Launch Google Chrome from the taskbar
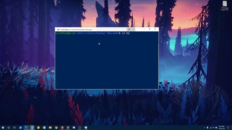Screen dimensions: 232x130 tap(56, 127)
